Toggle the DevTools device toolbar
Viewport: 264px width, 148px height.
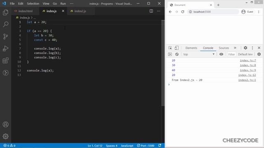pos(177,48)
